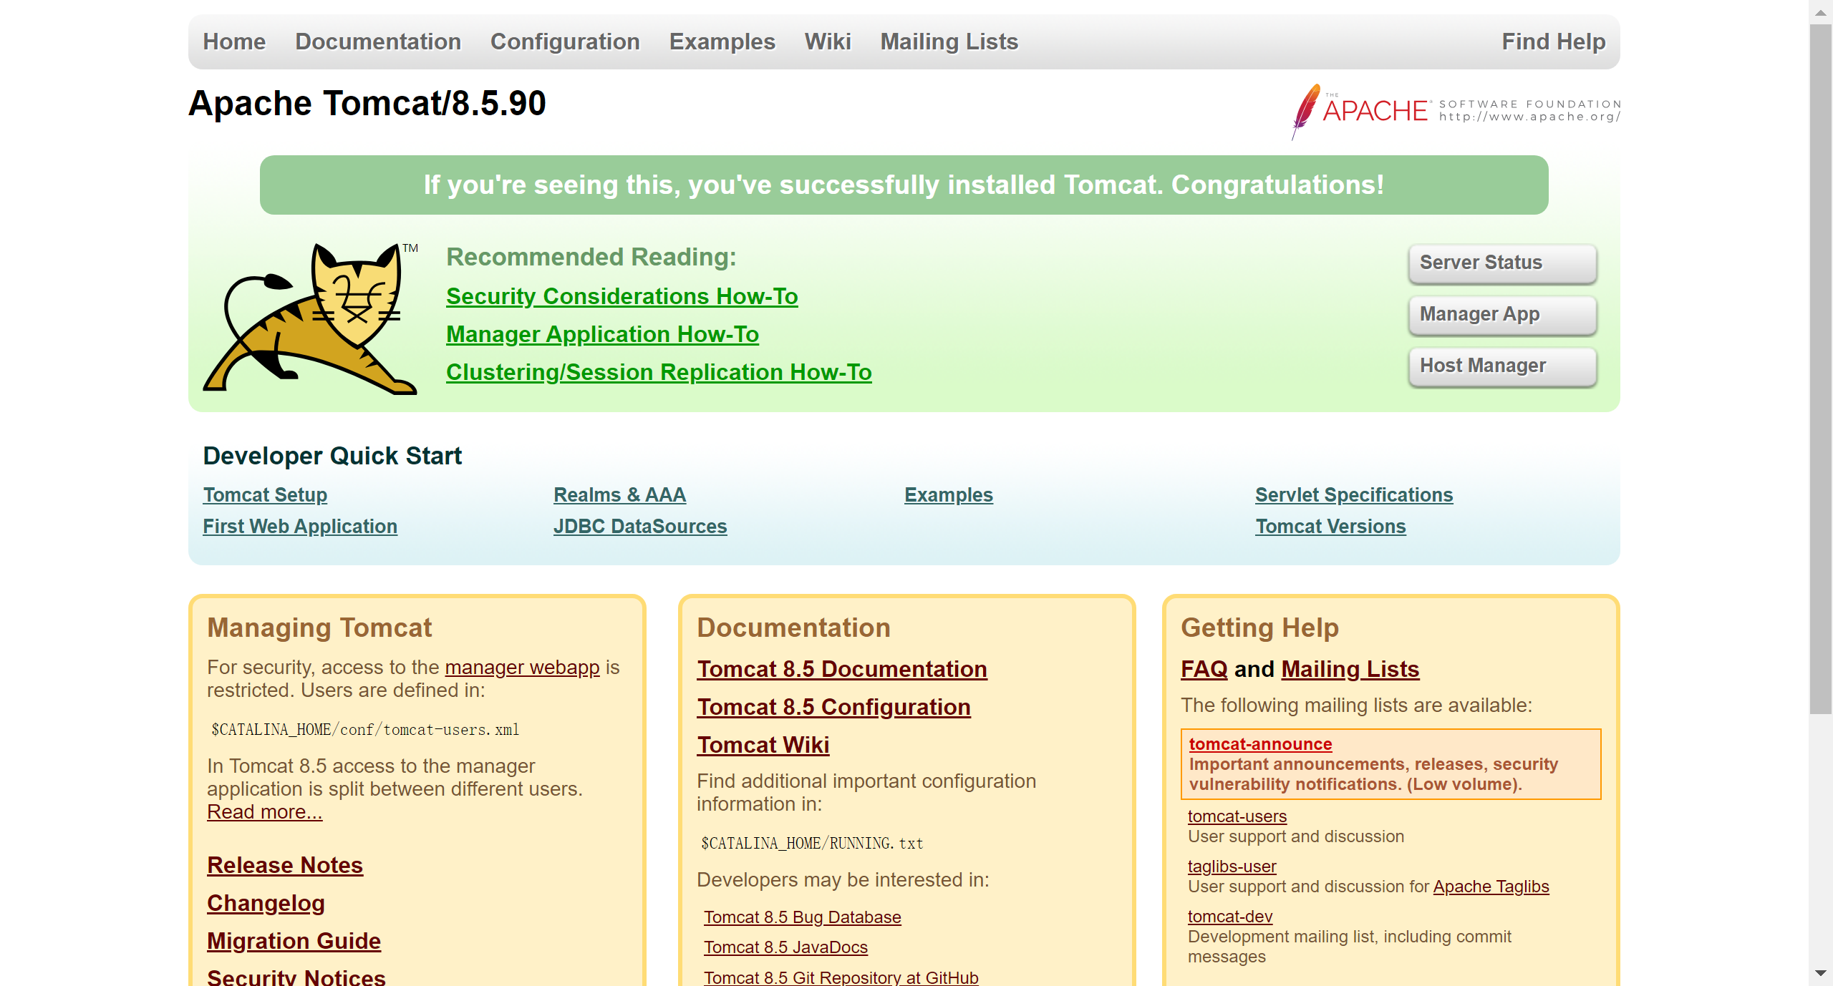1833x986 pixels.
Task: Open the Manager App button
Action: pos(1502,314)
